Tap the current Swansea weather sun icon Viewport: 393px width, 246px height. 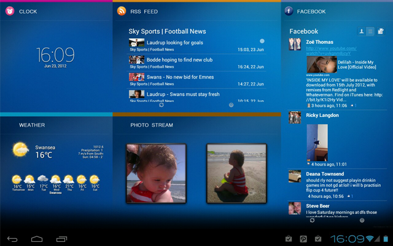20,149
